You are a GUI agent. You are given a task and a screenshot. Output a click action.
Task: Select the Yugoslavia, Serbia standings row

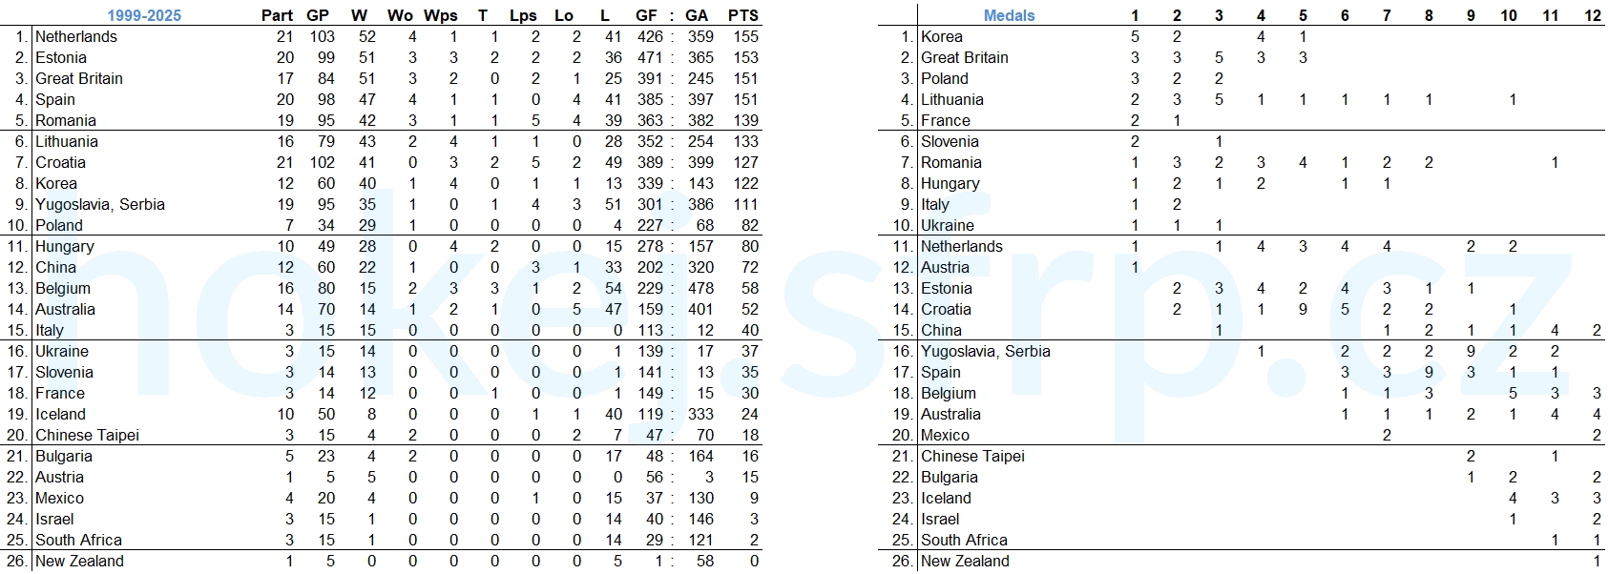(x=382, y=204)
